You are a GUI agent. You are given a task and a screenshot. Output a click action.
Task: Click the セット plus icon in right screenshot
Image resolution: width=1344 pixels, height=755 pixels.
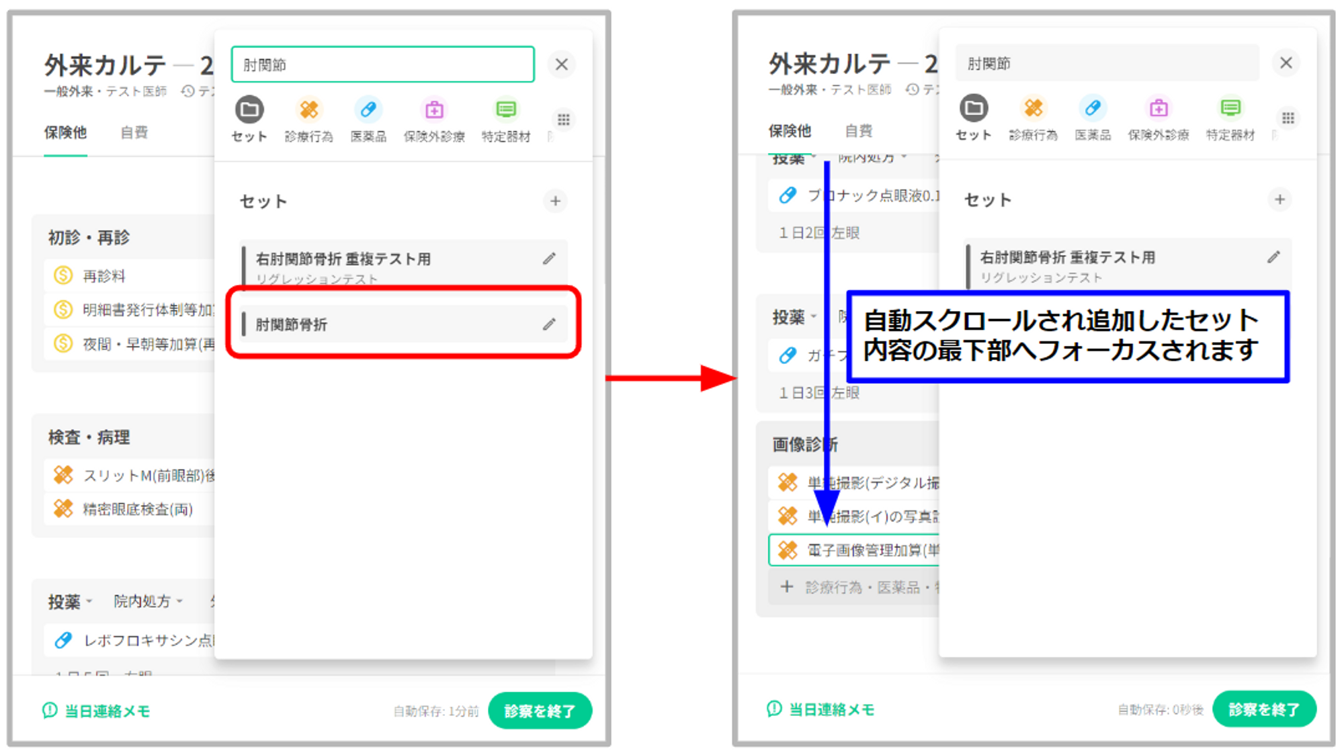point(1279,199)
